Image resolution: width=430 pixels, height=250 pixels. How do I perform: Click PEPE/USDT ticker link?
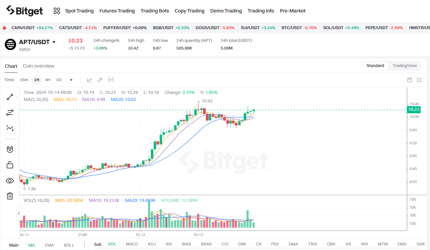[x=384, y=28]
